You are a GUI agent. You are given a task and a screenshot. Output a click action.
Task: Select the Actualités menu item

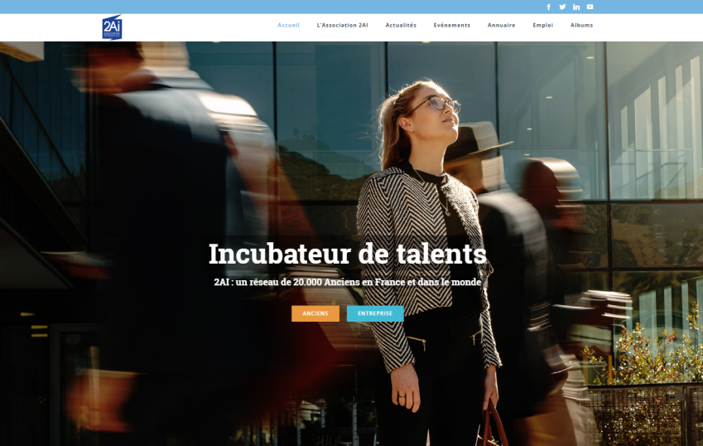pyautogui.click(x=401, y=25)
